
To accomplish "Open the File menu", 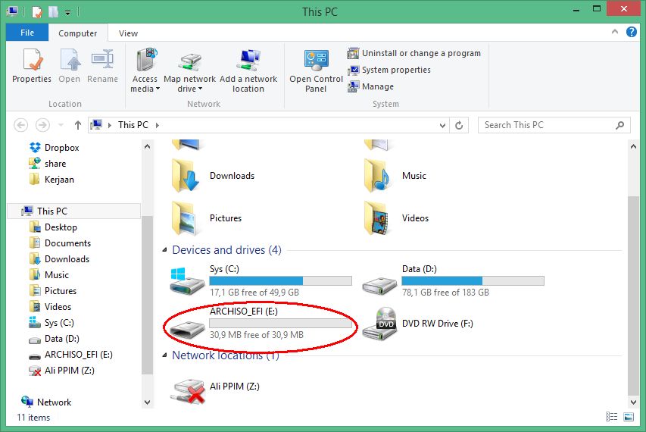I will (x=27, y=33).
